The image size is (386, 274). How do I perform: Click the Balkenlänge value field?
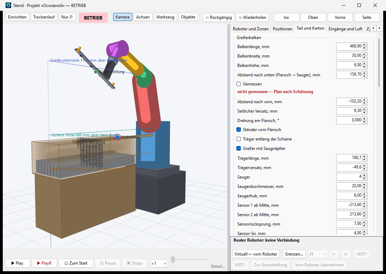click(x=349, y=46)
